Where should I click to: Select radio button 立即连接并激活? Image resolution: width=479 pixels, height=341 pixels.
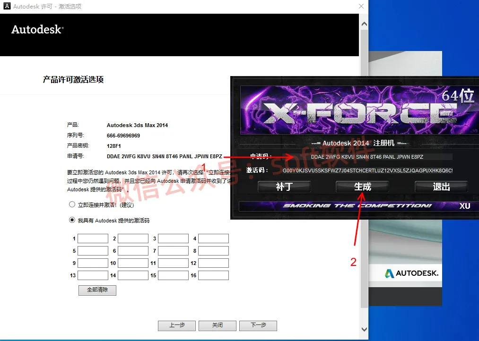coord(72,205)
